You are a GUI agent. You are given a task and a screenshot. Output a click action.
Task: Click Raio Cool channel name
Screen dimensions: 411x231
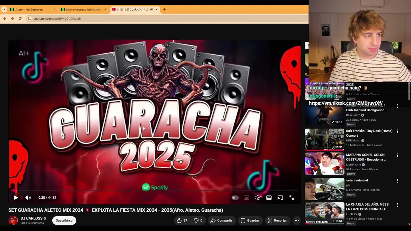point(353,115)
